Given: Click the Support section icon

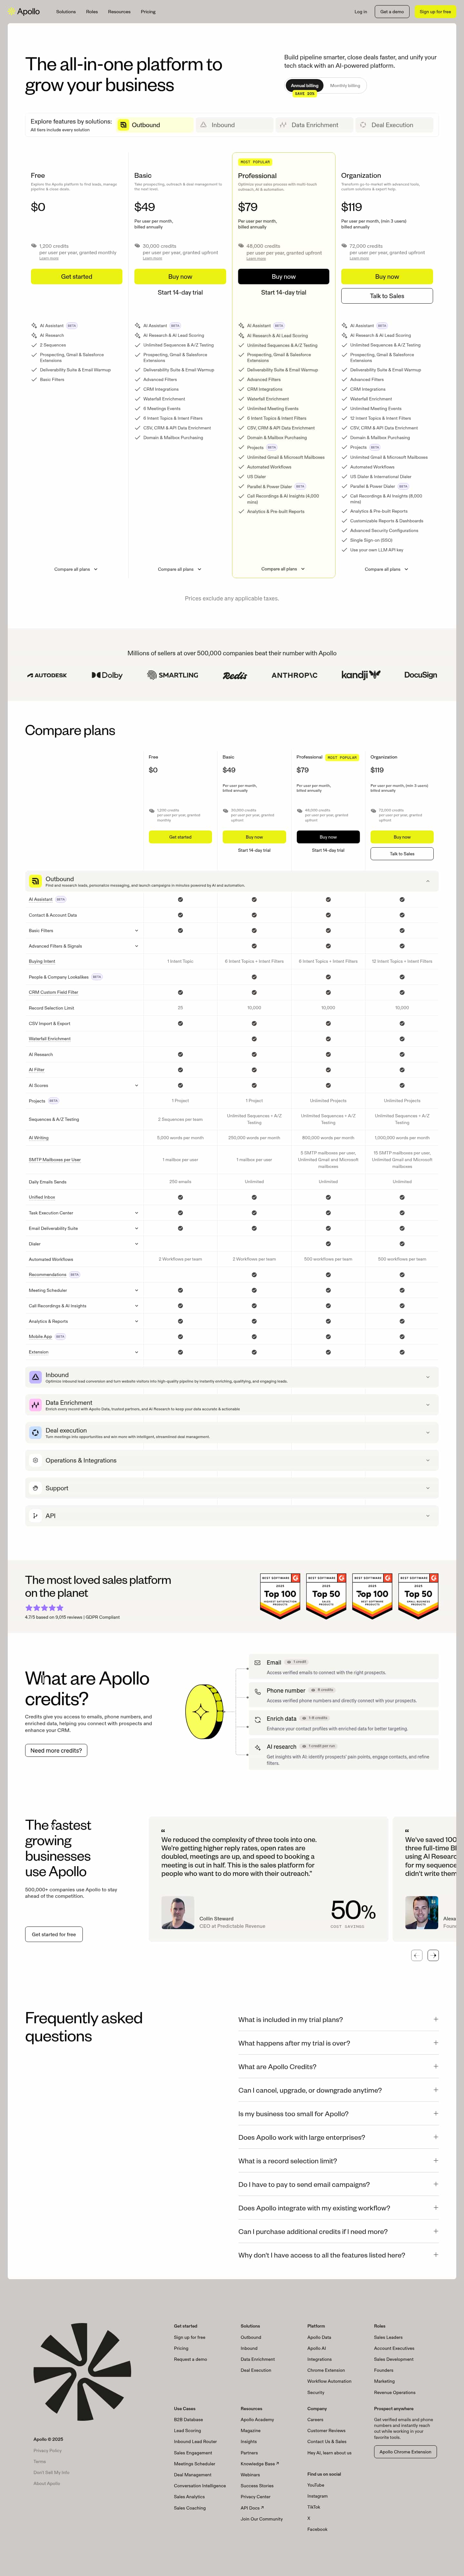Looking at the screenshot, I should point(36,1488).
